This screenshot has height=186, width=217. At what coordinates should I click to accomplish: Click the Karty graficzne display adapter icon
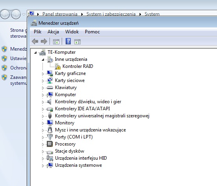coord(50,73)
